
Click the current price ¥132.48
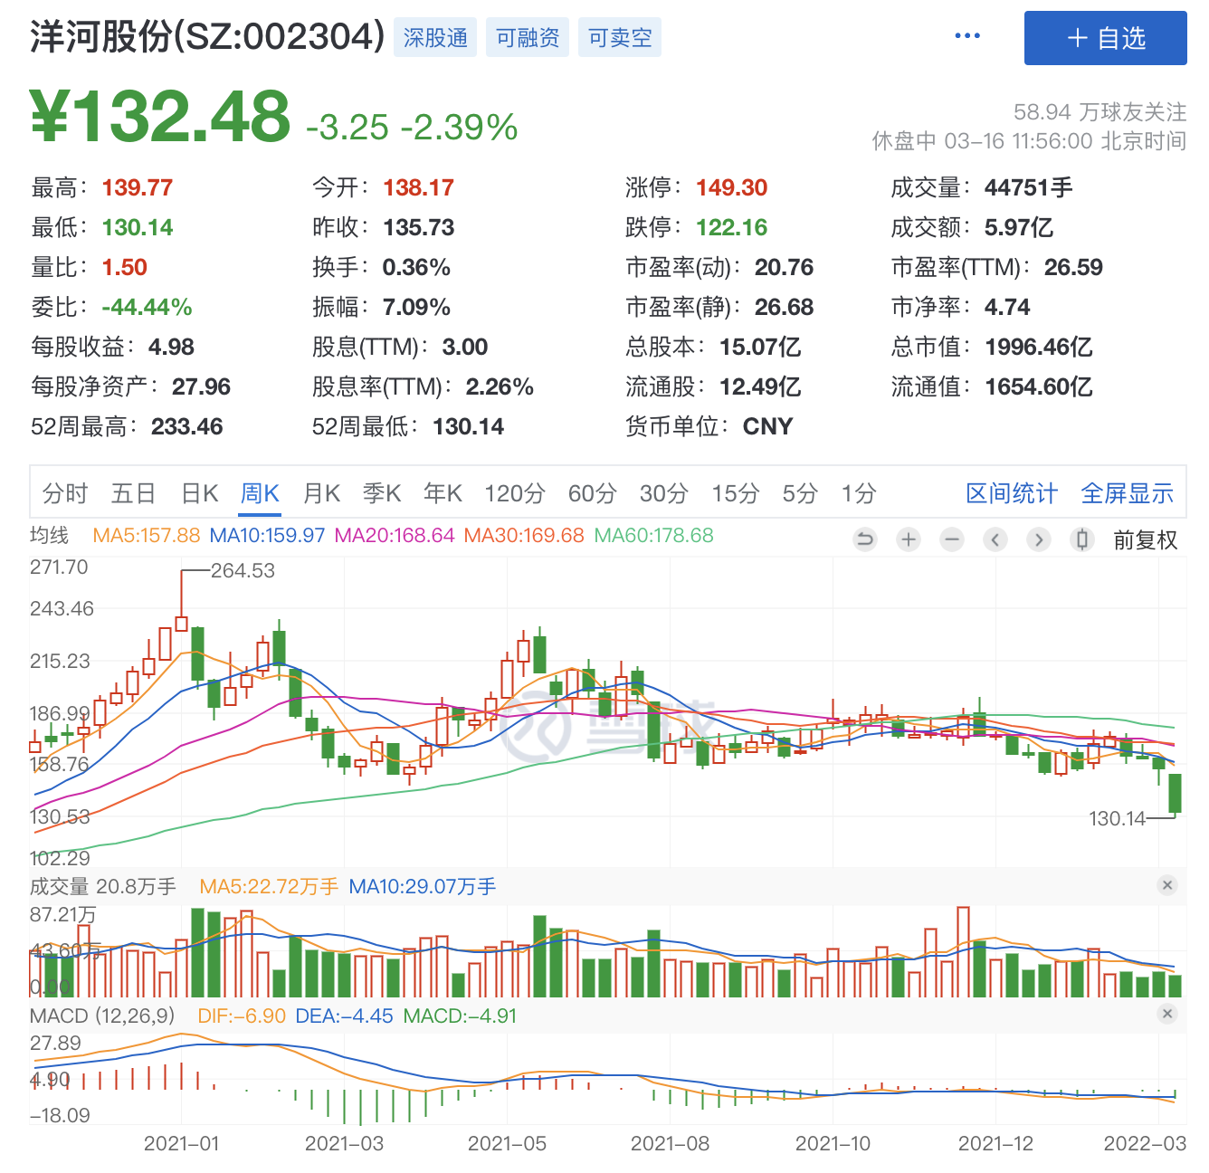point(160,117)
